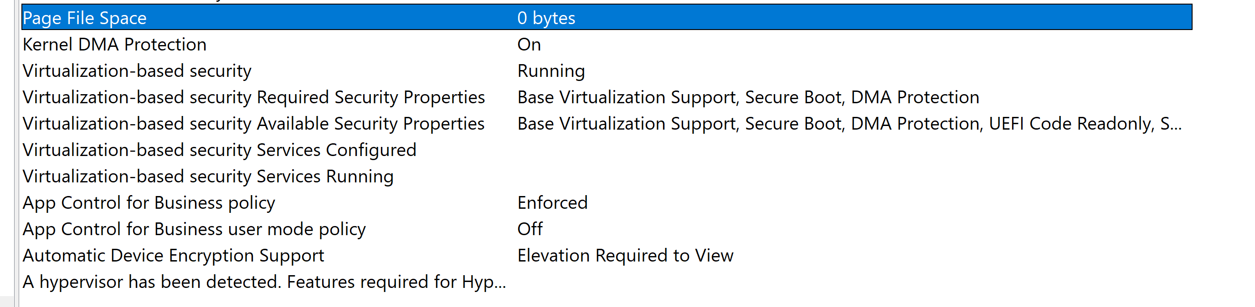Select the Kernel DMA Protection row

[x=607, y=44]
